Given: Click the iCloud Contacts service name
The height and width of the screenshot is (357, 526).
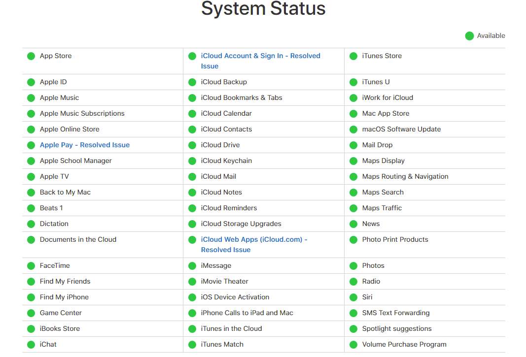Looking at the screenshot, I should pyautogui.click(x=226, y=129).
